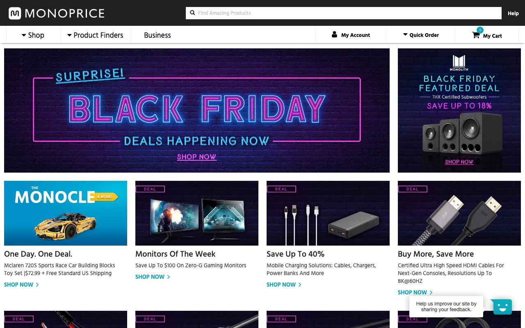Click Shop Now on Black Friday banner
This screenshot has height=328, width=525.
point(196,157)
